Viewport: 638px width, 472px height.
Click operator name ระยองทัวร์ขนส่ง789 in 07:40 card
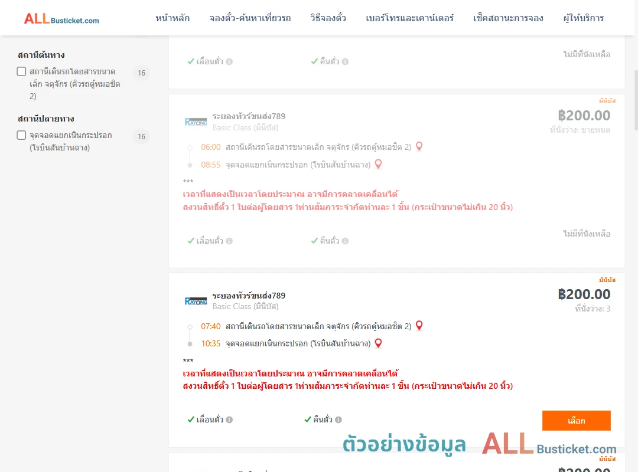pos(249,296)
